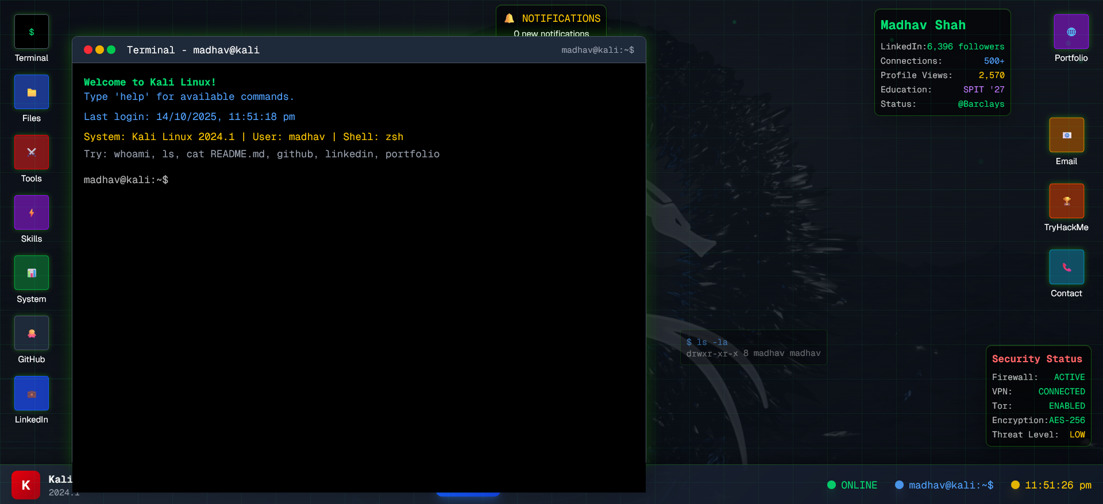Click the Type 'help' for available commands line
1103x504 pixels.
click(189, 96)
